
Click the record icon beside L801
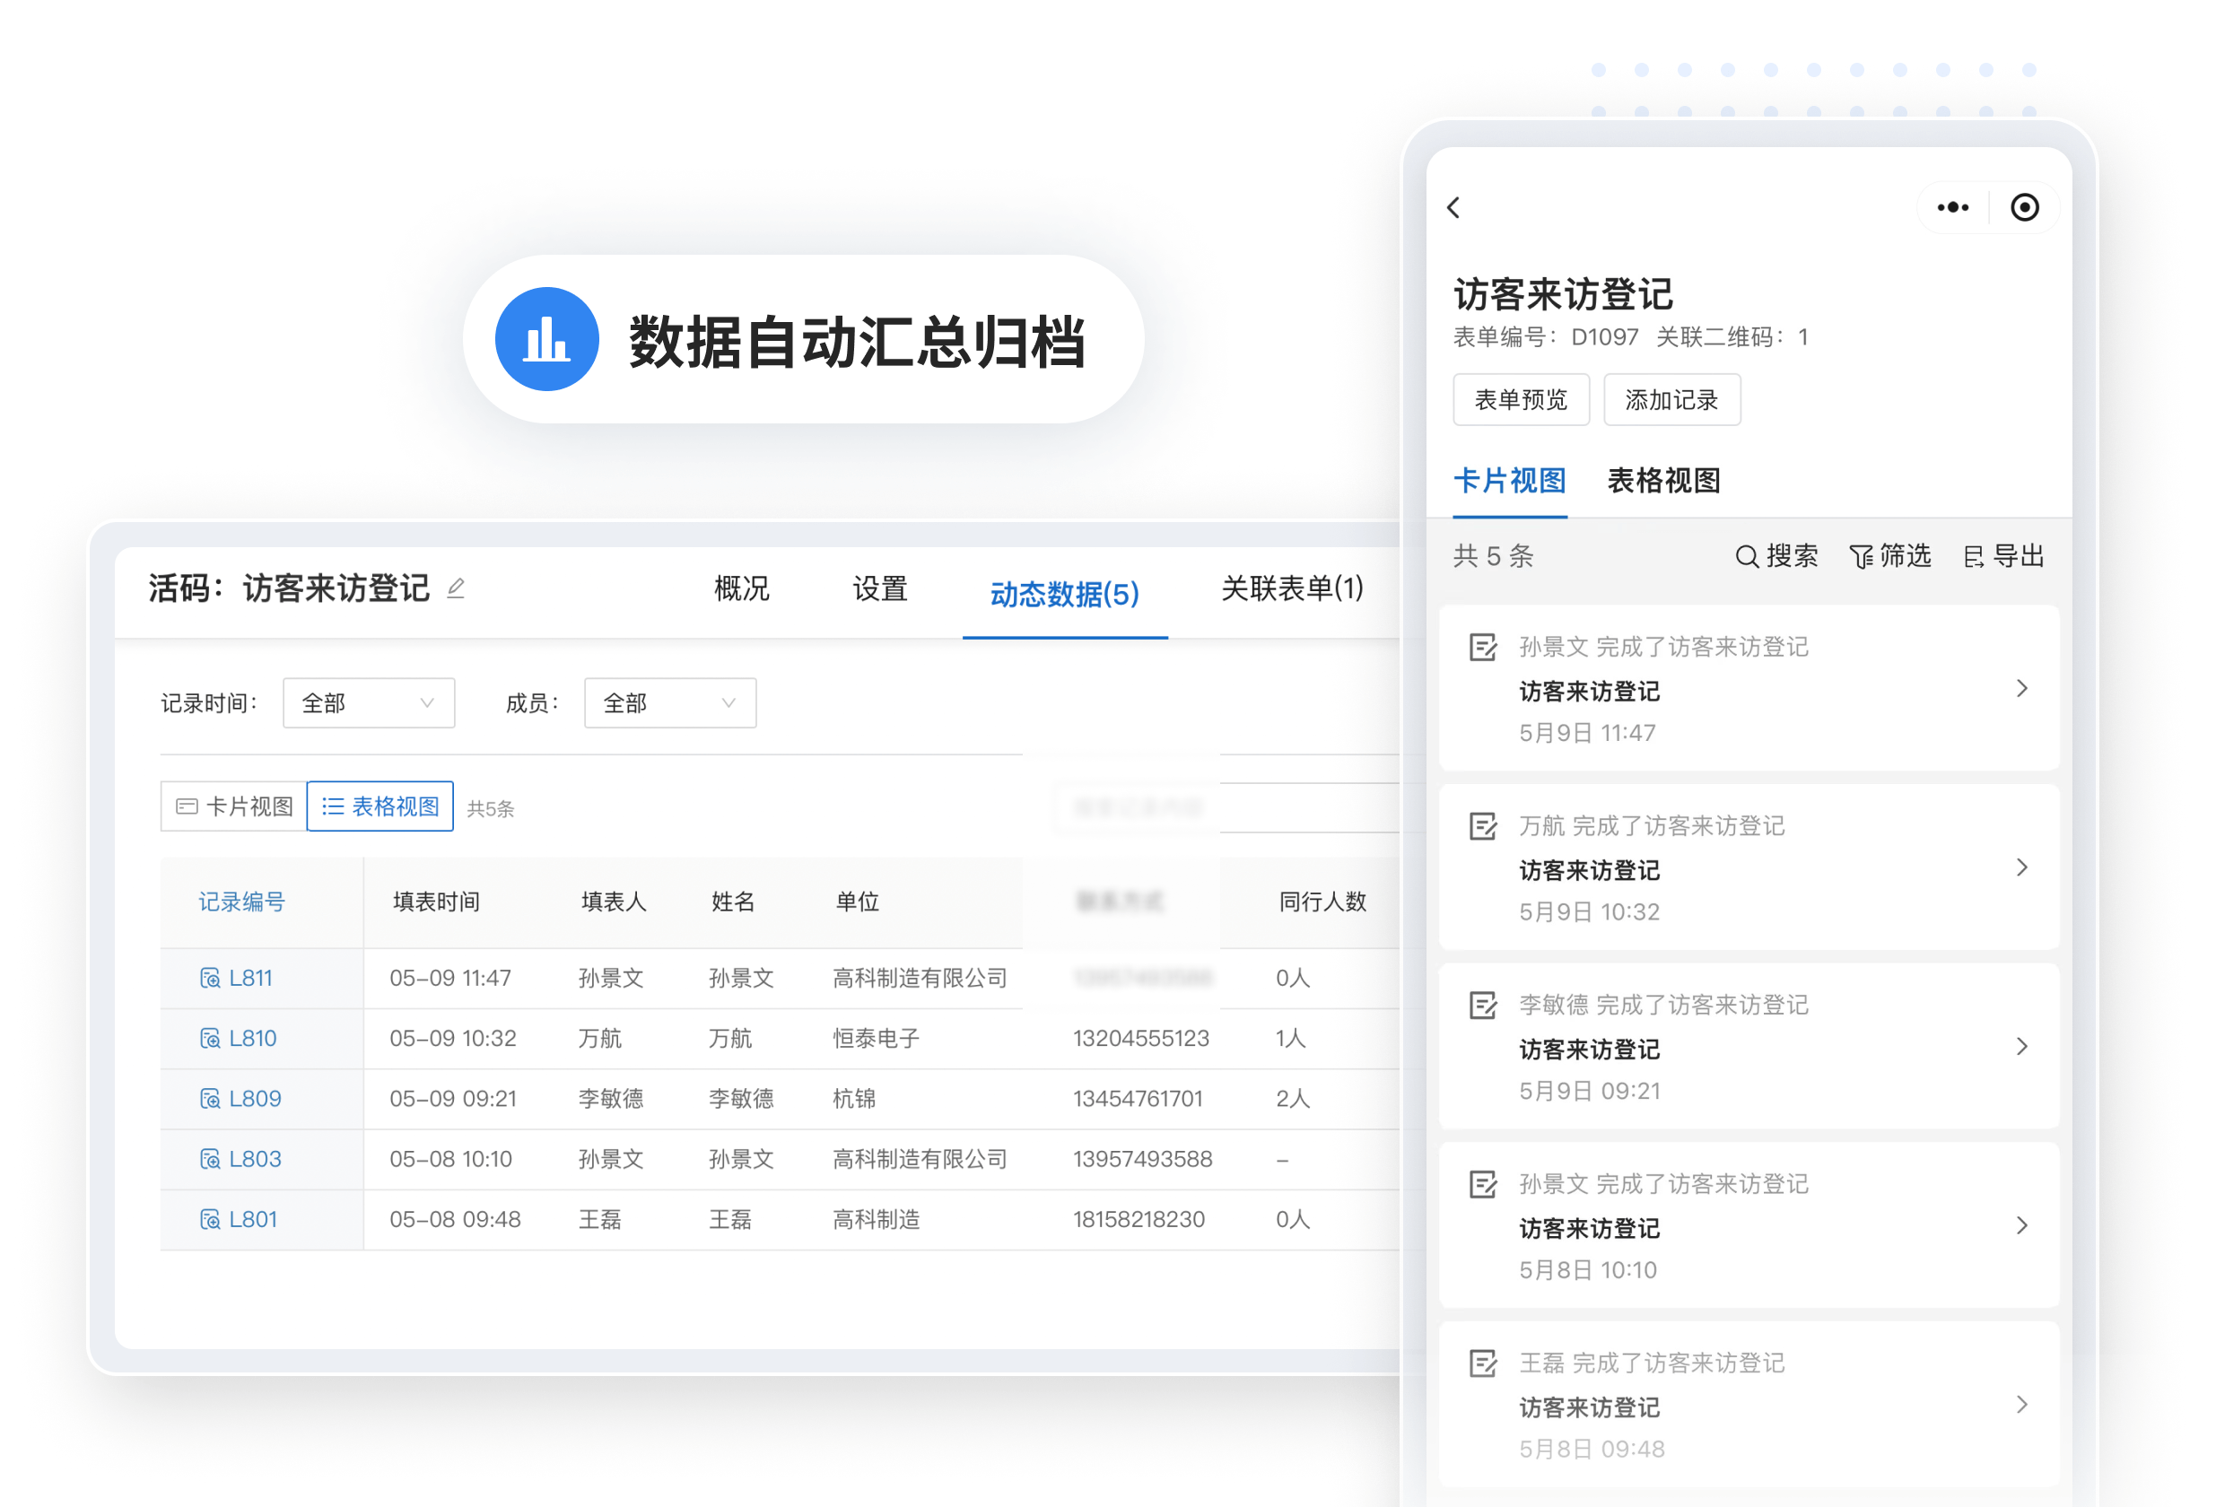(x=210, y=1219)
